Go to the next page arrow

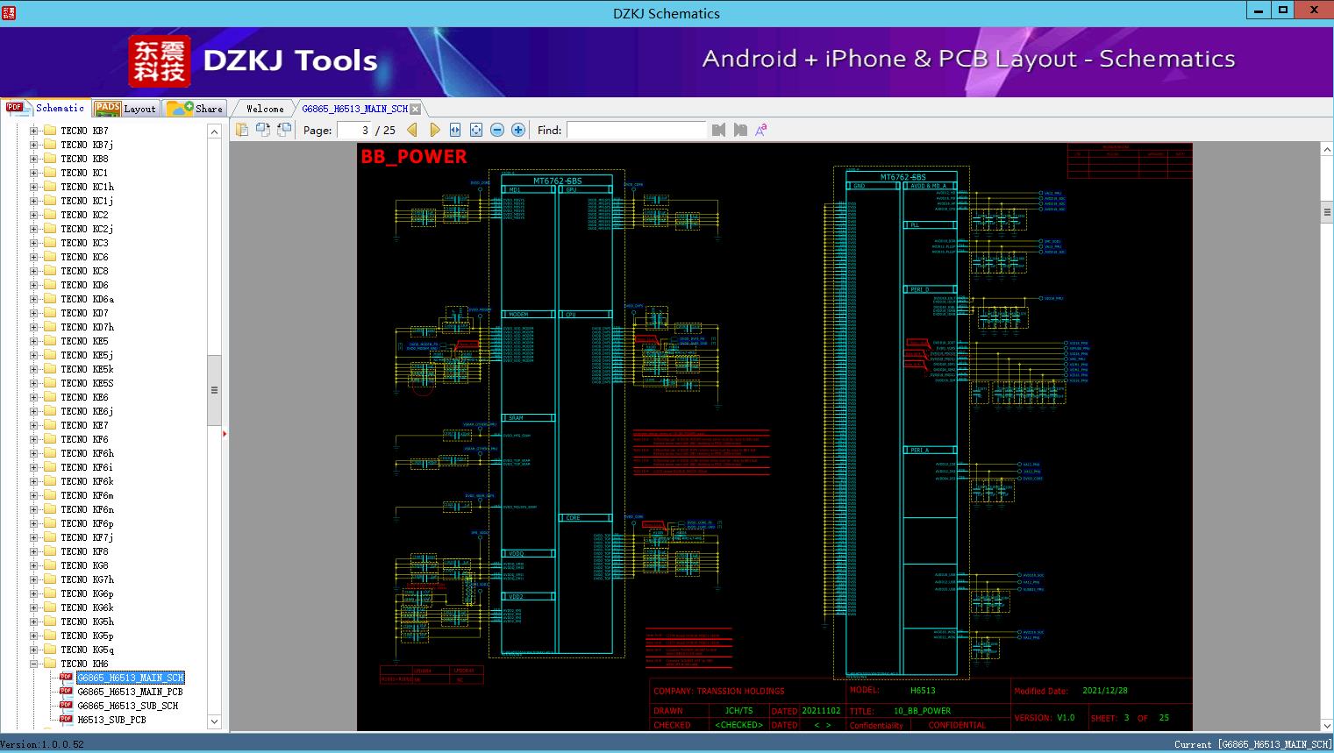[x=434, y=130]
